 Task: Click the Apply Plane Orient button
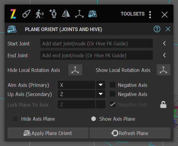[x=48, y=133]
